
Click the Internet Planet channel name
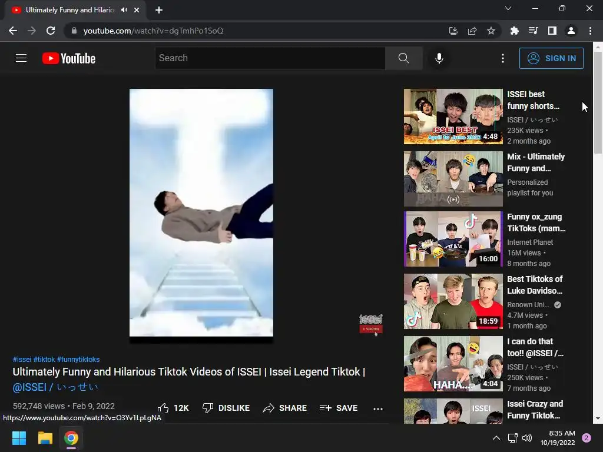click(x=530, y=242)
